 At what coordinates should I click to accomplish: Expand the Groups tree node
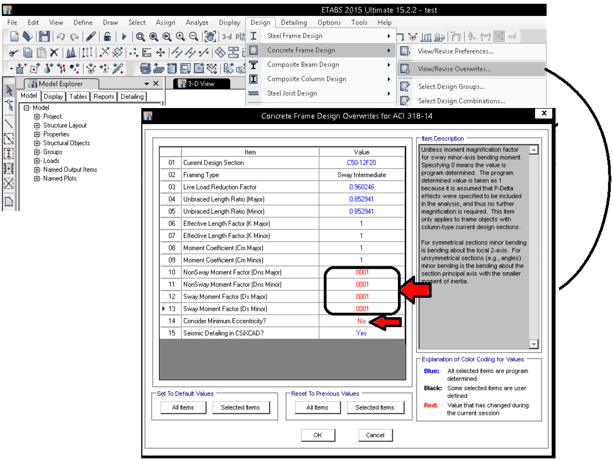click(37, 152)
